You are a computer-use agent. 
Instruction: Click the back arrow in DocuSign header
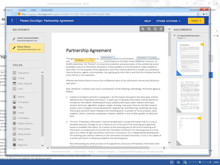(x=12, y=21)
